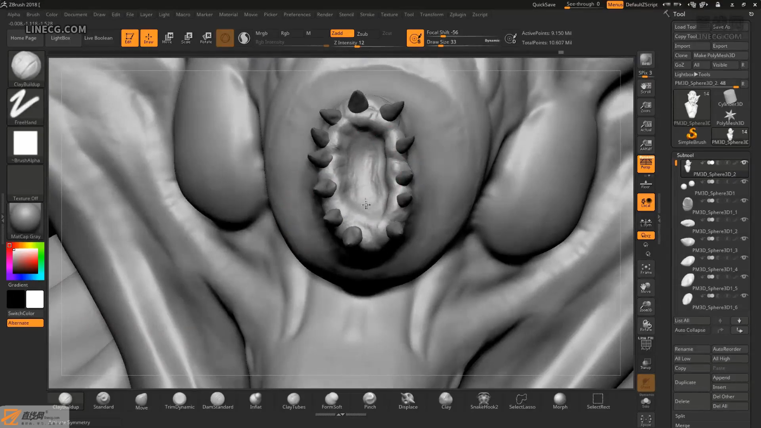The image size is (761, 428).
Task: Select the SnakeHook2 brush
Action: pyautogui.click(x=484, y=401)
